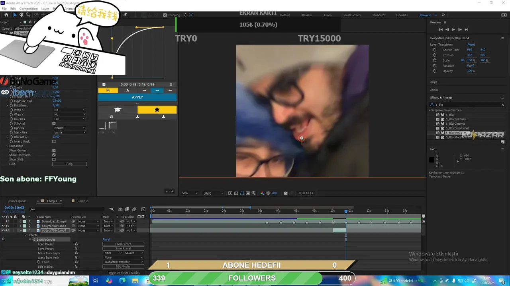Select the ease-out right arrow in Flow
The height and width of the screenshot is (286, 510).
coord(144,90)
